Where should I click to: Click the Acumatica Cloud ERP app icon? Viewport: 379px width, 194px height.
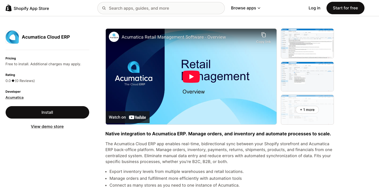click(12, 37)
